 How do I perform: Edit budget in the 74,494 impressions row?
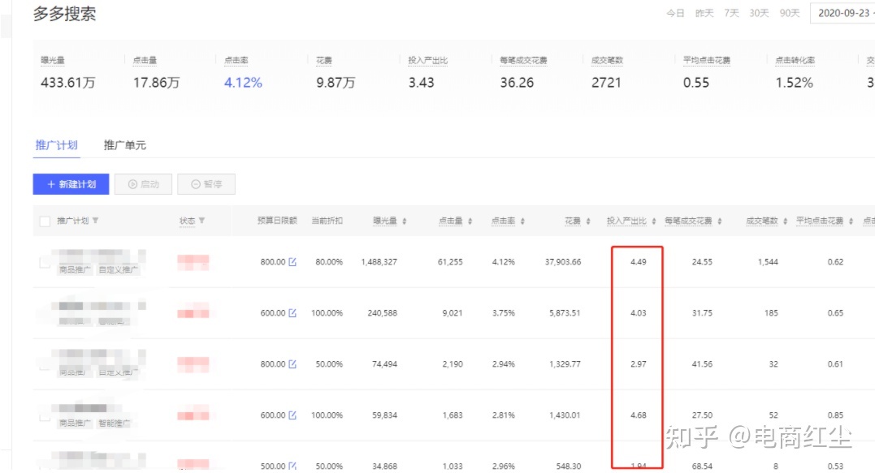292,364
